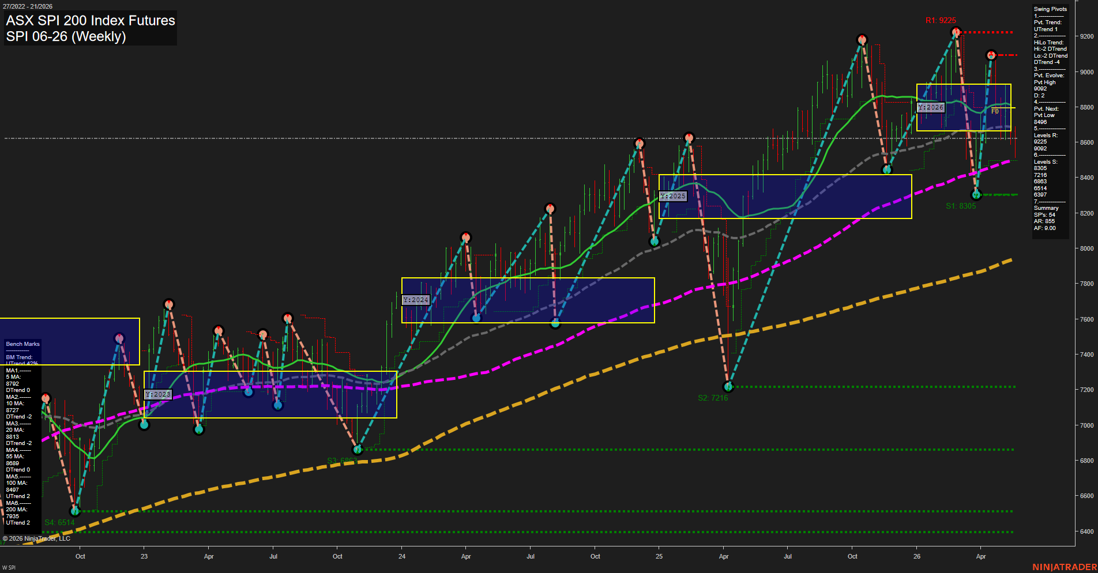The image size is (1098, 573).
Task: Click the 27/2022 - 21/2026 date range
Action: click(x=28, y=6)
